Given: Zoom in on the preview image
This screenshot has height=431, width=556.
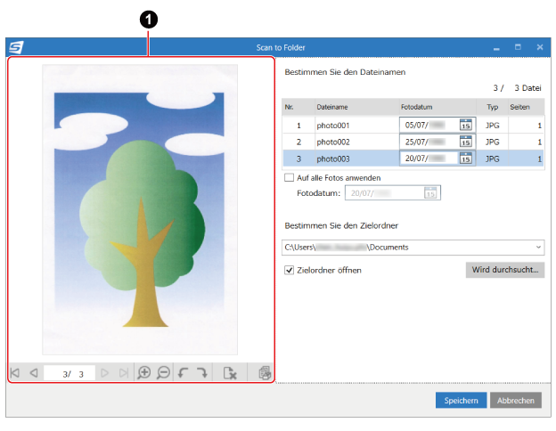Looking at the screenshot, I should point(144,373).
